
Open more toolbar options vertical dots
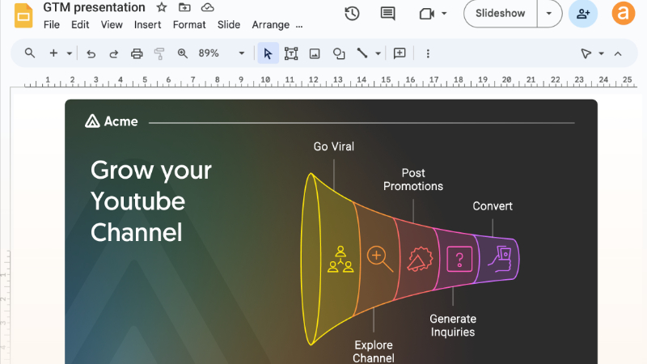(428, 53)
